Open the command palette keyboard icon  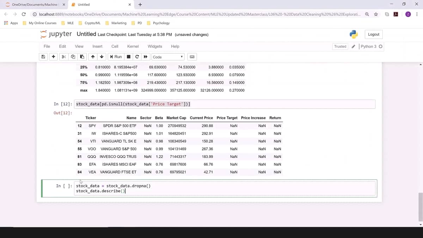(192, 57)
